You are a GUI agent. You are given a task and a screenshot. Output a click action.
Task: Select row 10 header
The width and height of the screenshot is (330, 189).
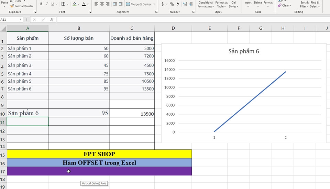[3, 113]
